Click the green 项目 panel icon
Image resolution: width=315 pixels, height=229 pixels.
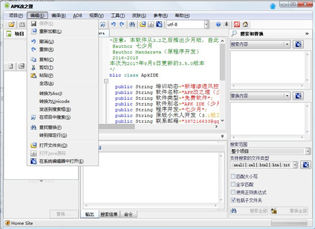pyautogui.click(x=9, y=34)
